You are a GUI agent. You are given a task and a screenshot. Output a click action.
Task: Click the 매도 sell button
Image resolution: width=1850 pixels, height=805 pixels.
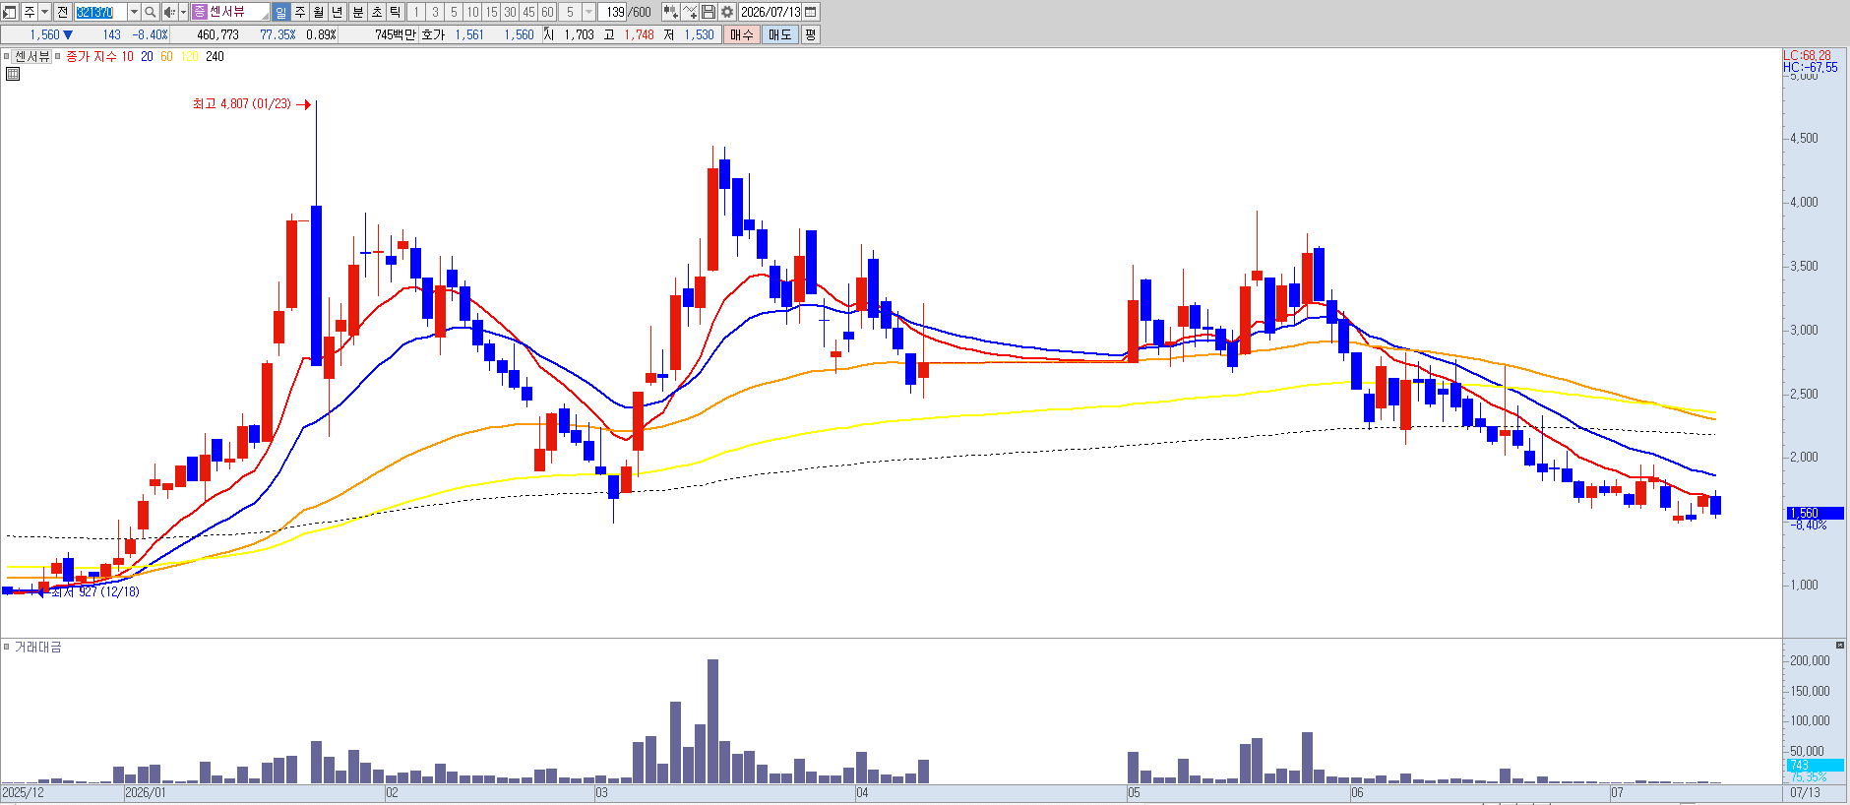pos(780,34)
